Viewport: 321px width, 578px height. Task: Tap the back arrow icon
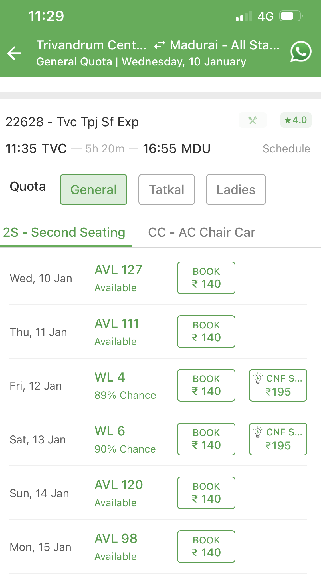(14, 53)
